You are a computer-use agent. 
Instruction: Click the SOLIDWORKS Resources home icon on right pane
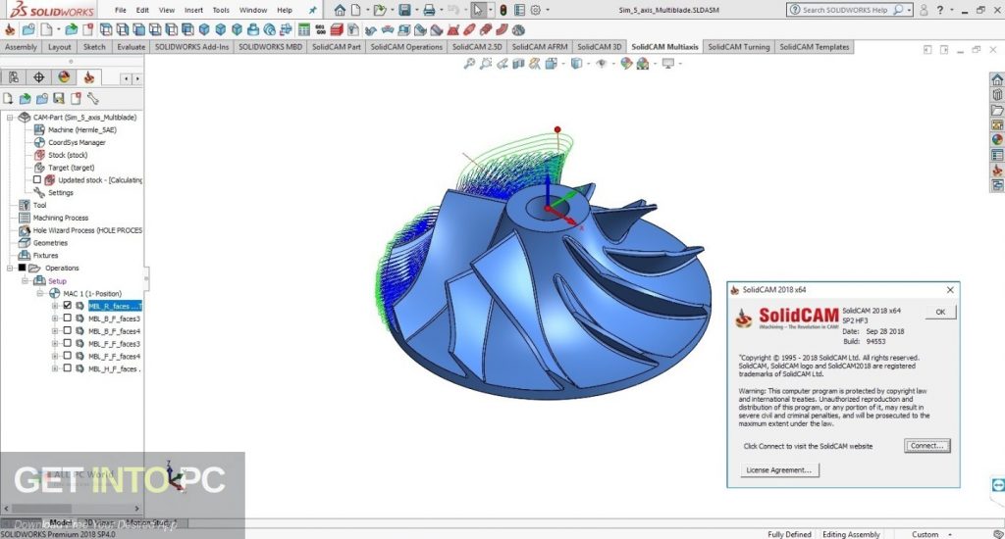[x=997, y=79]
